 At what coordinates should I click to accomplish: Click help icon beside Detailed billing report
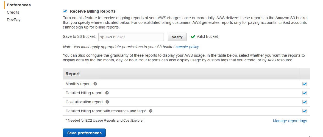[107, 93]
